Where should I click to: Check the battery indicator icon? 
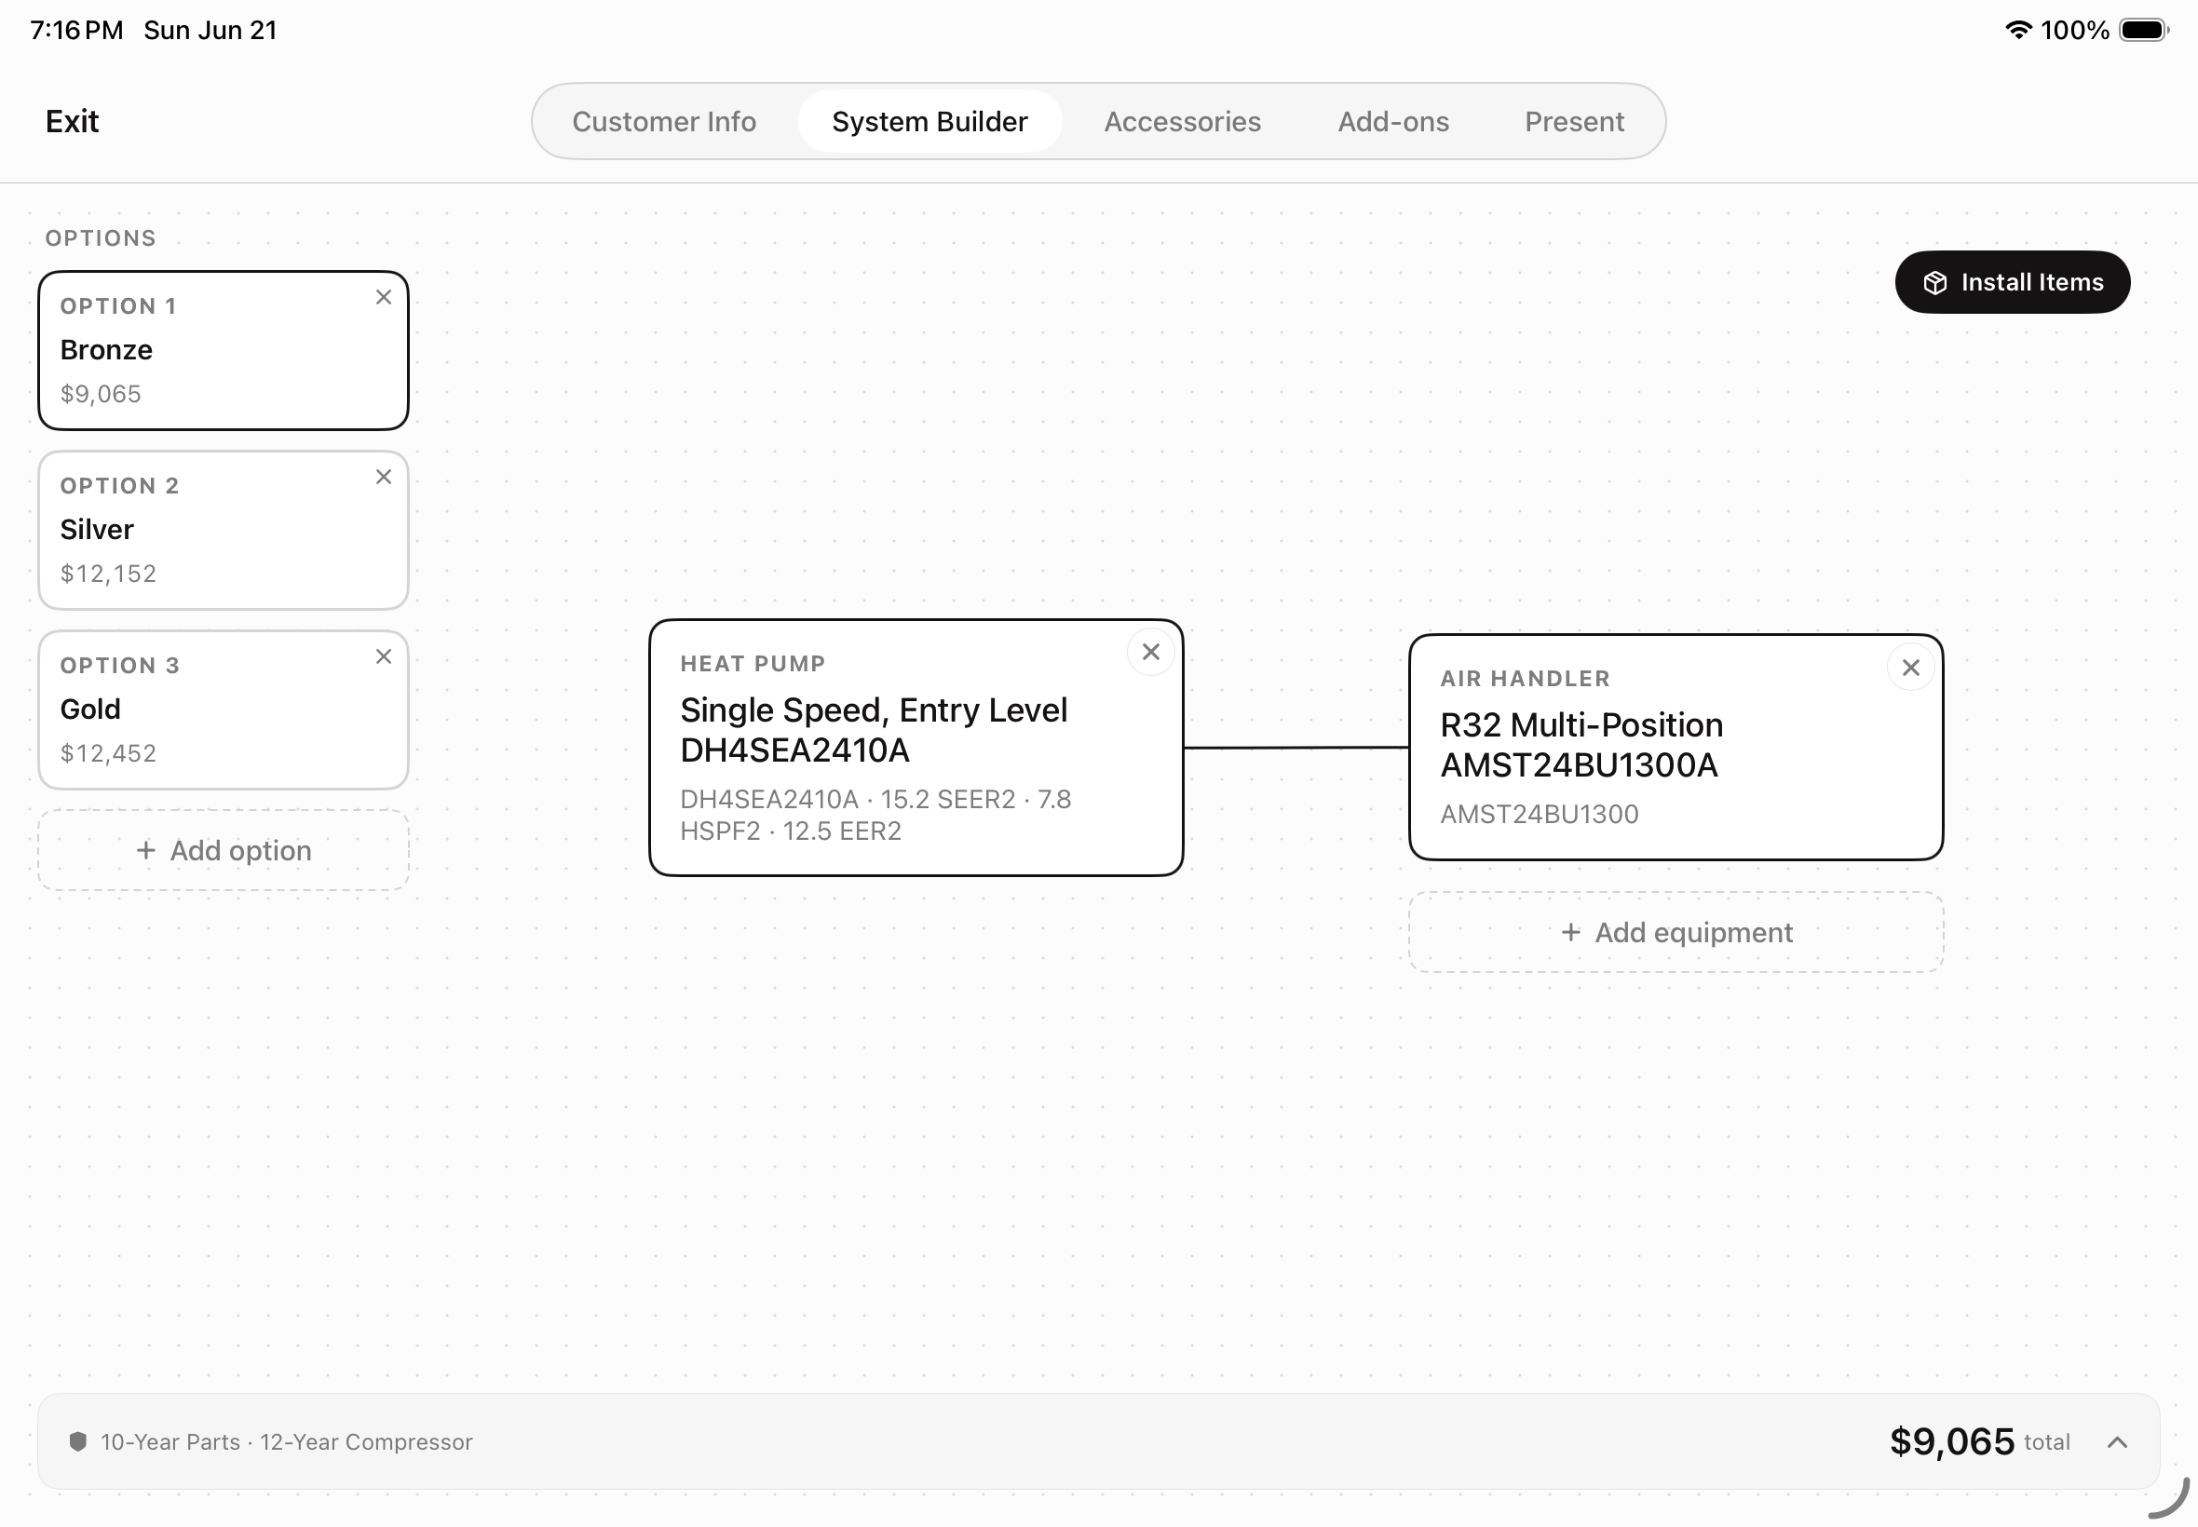click(2143, 30)
